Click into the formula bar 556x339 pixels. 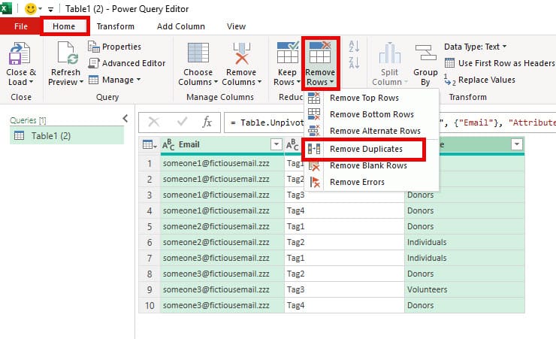[390, 123]
